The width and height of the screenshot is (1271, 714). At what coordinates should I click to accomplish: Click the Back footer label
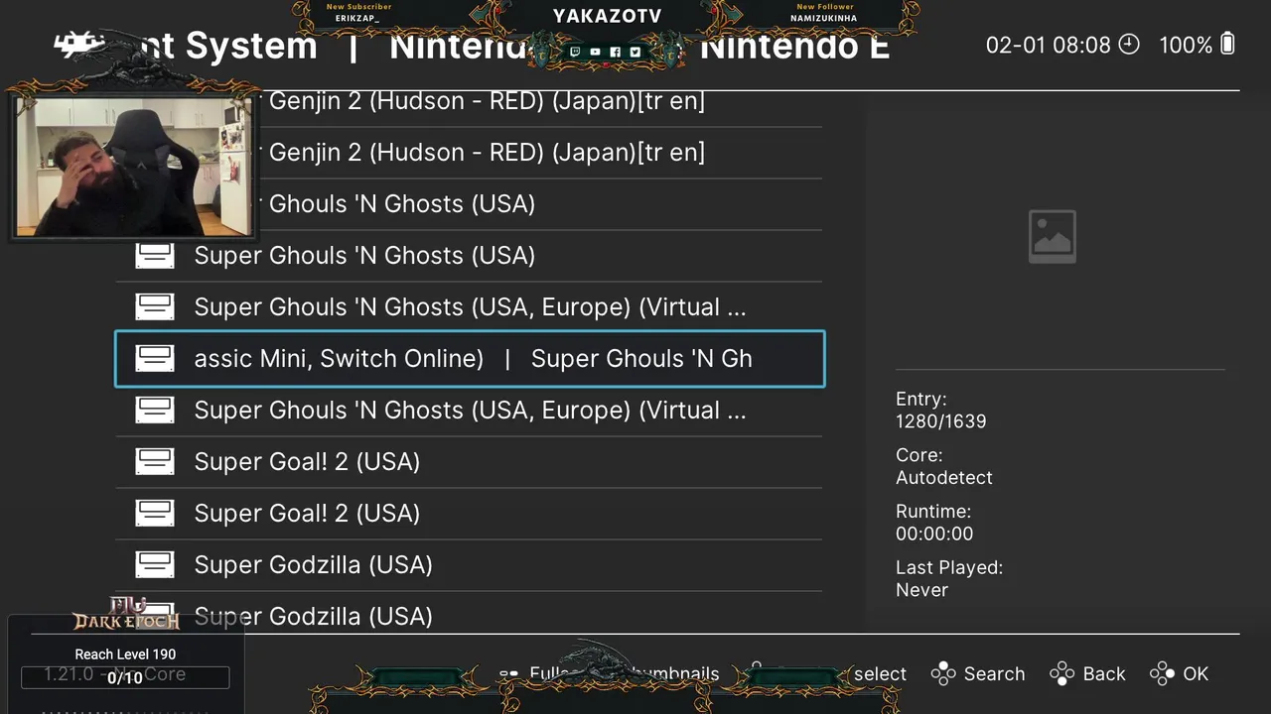click(1104, 673)
